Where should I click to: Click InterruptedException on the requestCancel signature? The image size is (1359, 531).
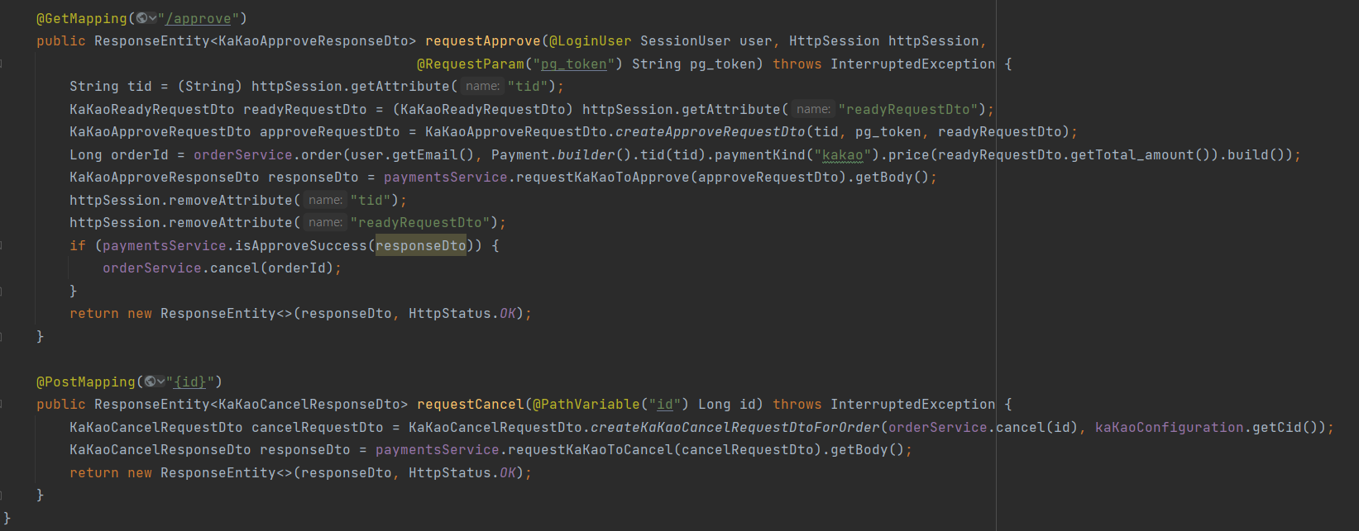pos(913,404)
